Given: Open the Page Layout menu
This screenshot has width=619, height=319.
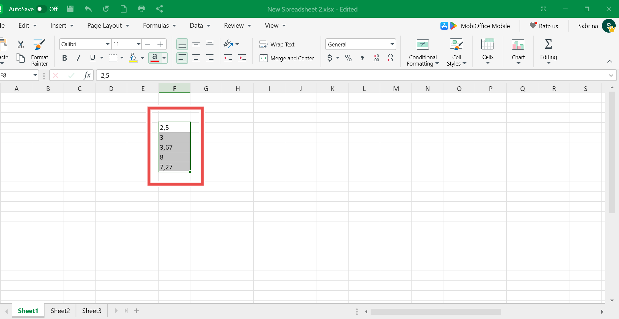Looking at the screenshot, I should pos(108,26).
